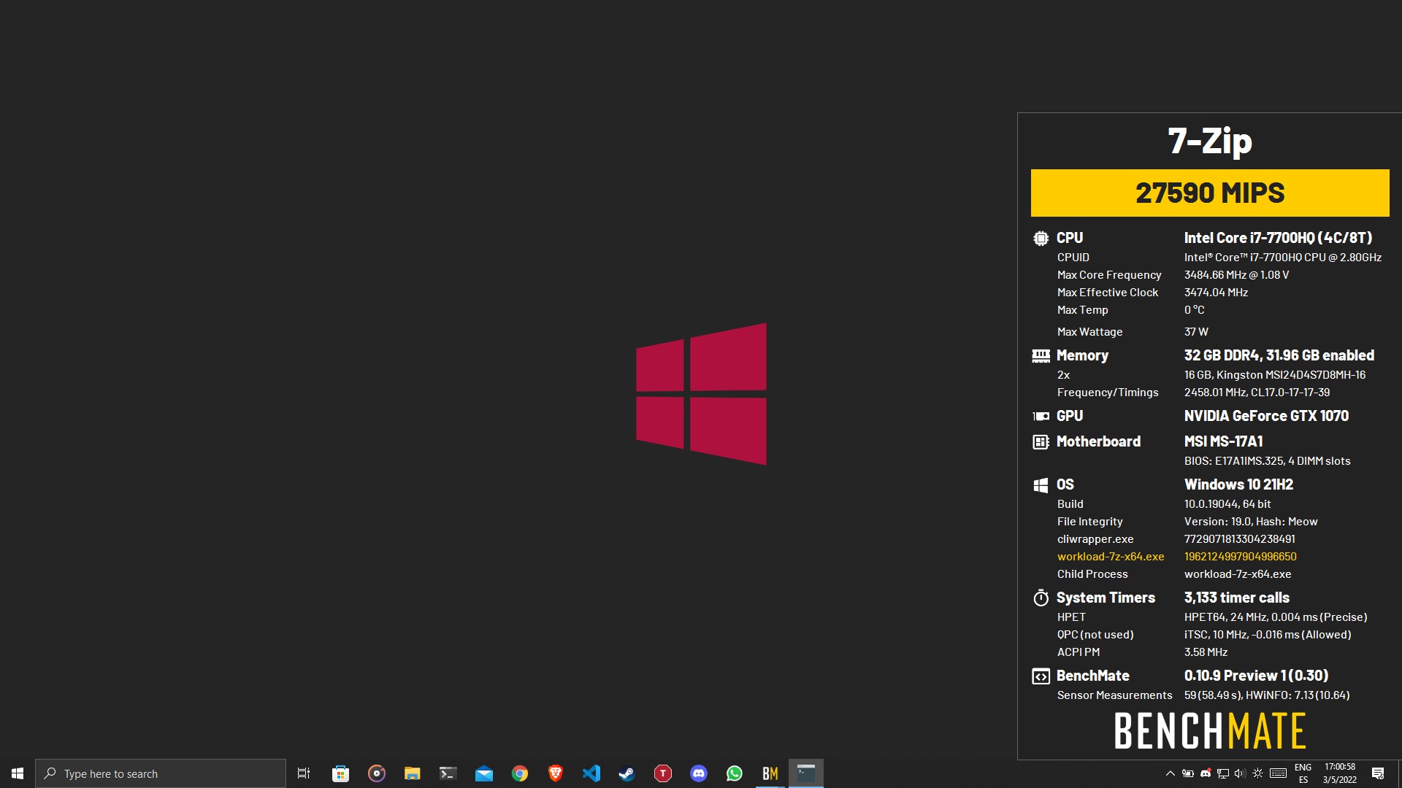Viewport: 1402px width, 788px height.
Task: Open Task View on the taskbar
Action: click(x=304, y=773)
